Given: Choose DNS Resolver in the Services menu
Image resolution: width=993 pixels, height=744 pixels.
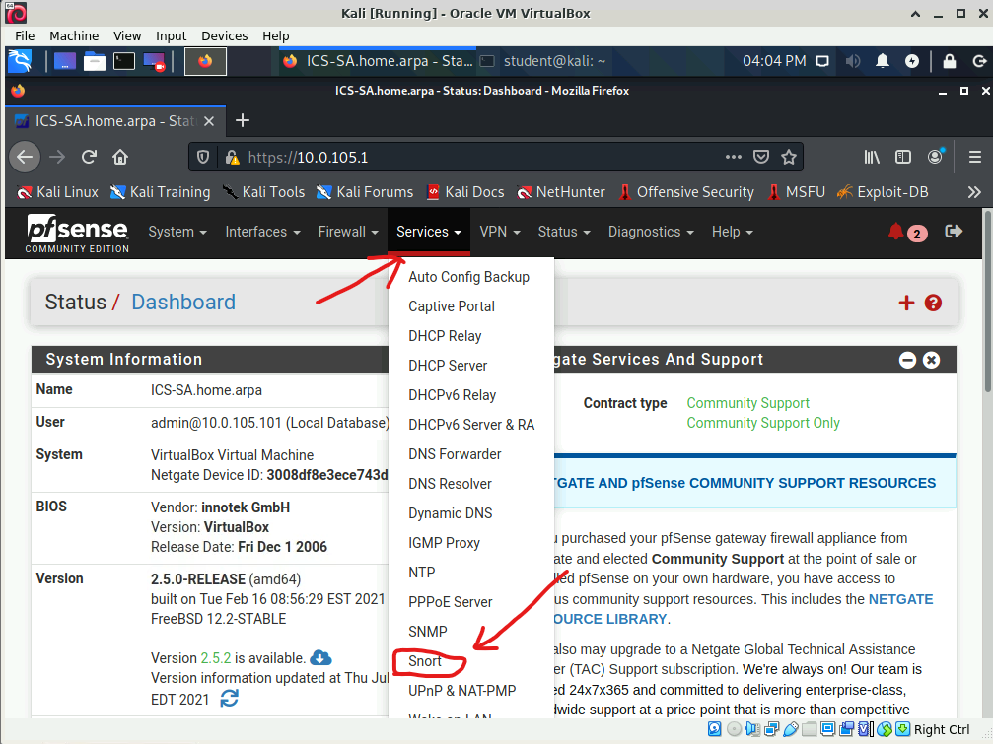Looking at the screenshot, I should (x=451, y=484).
